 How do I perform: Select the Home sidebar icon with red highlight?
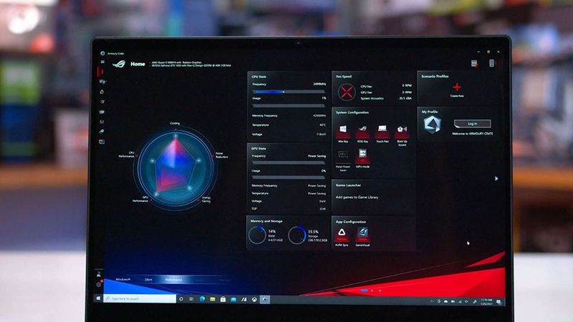click(102, 72)
